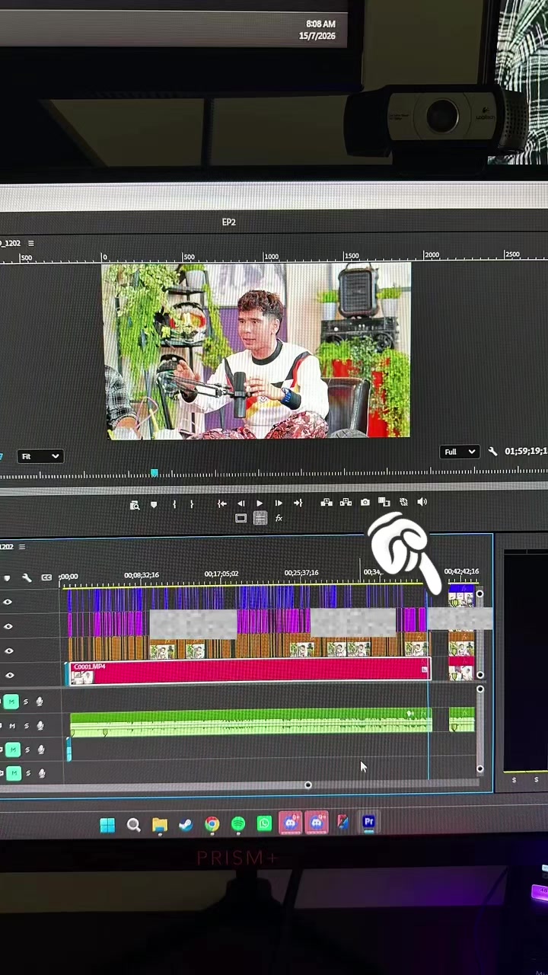Toggle solo S on first audio track
Image resolution: width=548 pixels, height=975 pixels.
(x=25, y=702)
